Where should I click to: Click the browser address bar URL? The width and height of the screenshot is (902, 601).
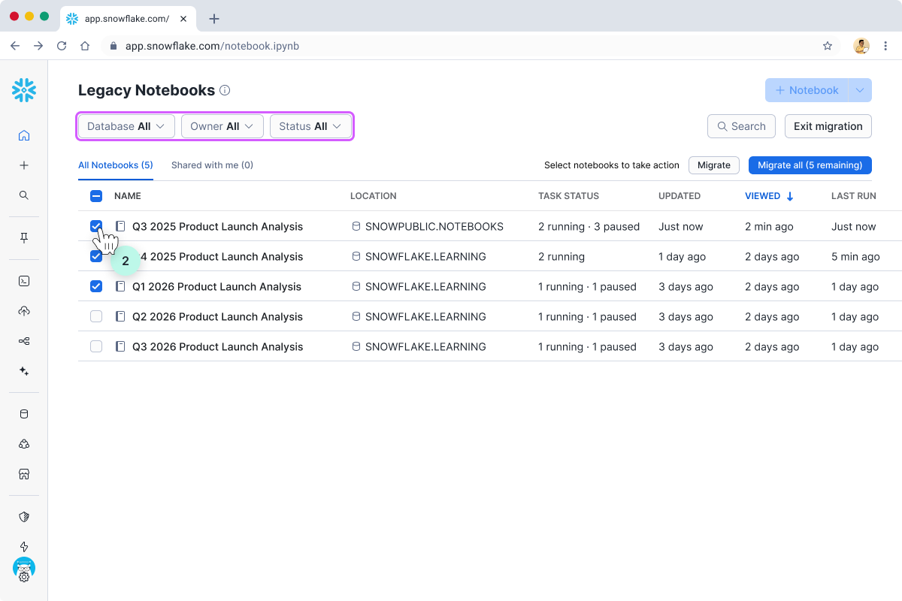212,46
